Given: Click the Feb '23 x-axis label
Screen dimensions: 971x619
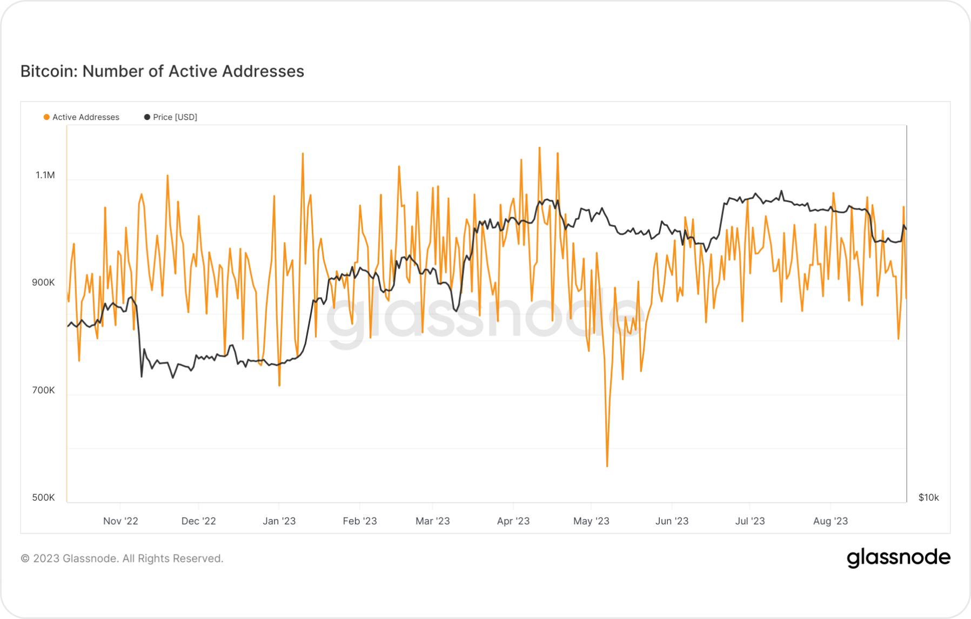Looking at the screenshot, I should 360,521.
